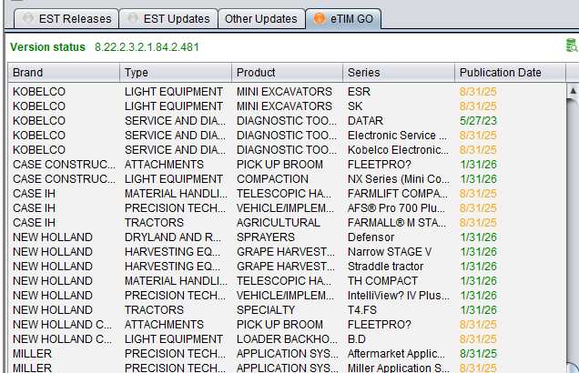The width and height of the screenshot is (579, 373).
Task: Select the IntelliView? IV Plus... cell
Action: [399, 296]
